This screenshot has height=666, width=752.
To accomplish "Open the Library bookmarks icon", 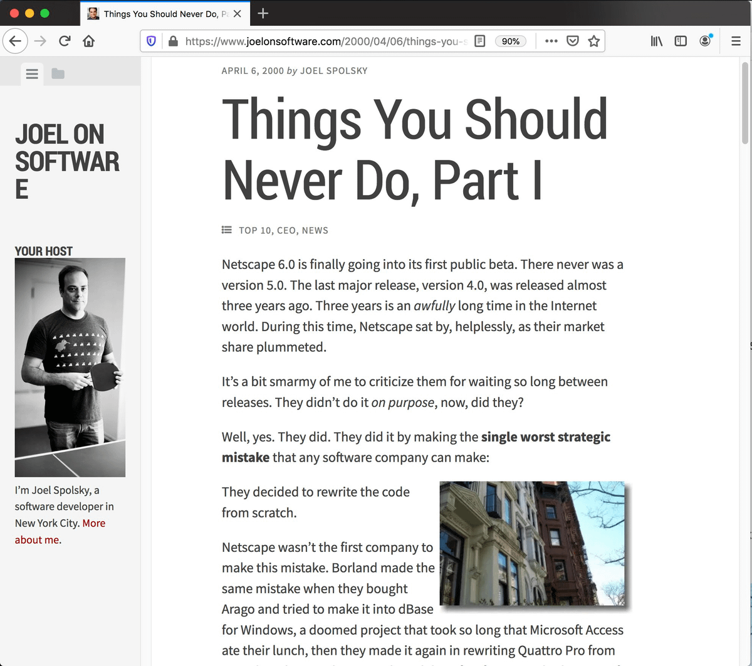I will [656, 41].
